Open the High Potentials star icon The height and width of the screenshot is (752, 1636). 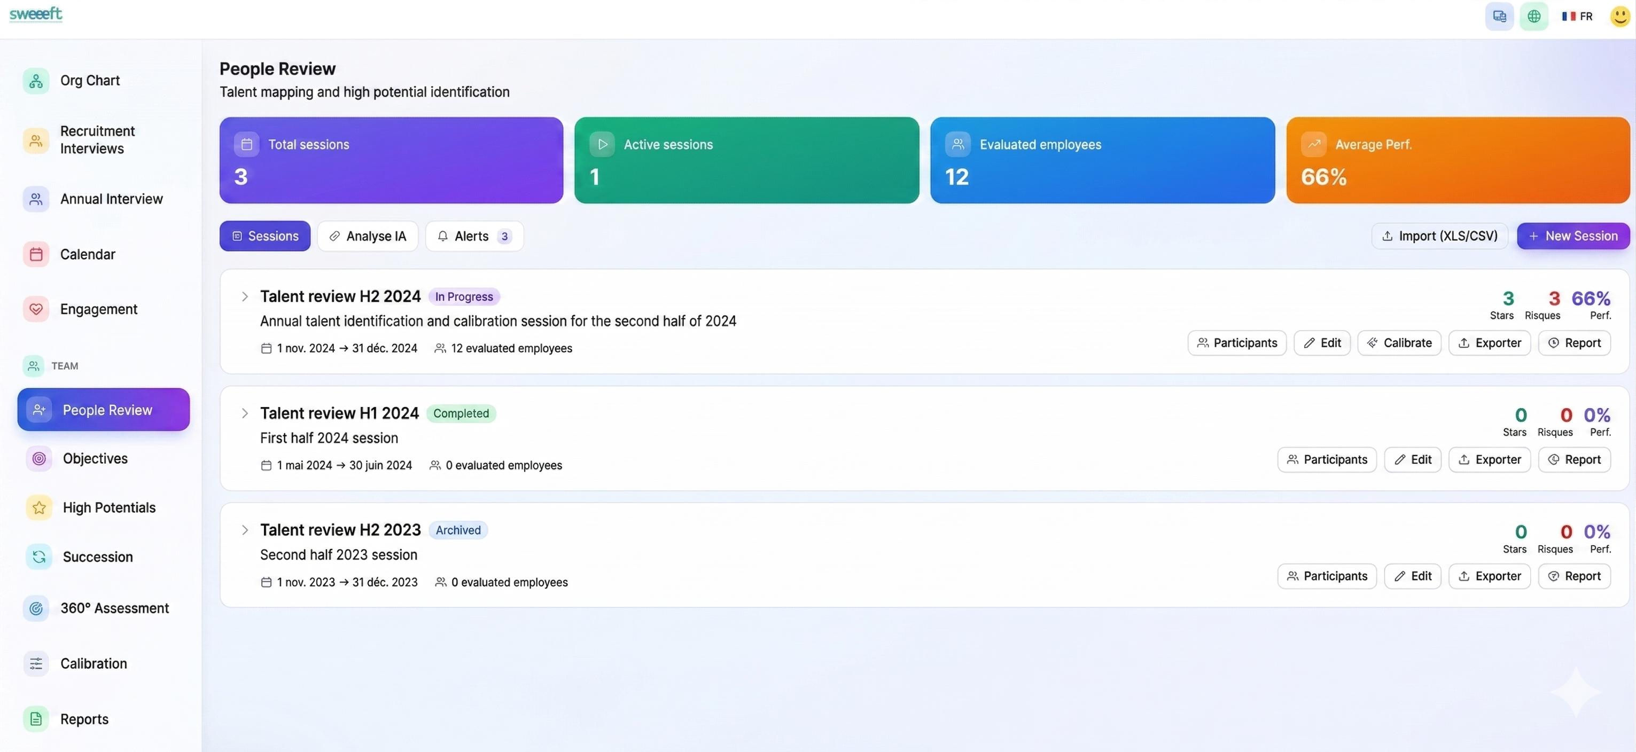[39, 507]
